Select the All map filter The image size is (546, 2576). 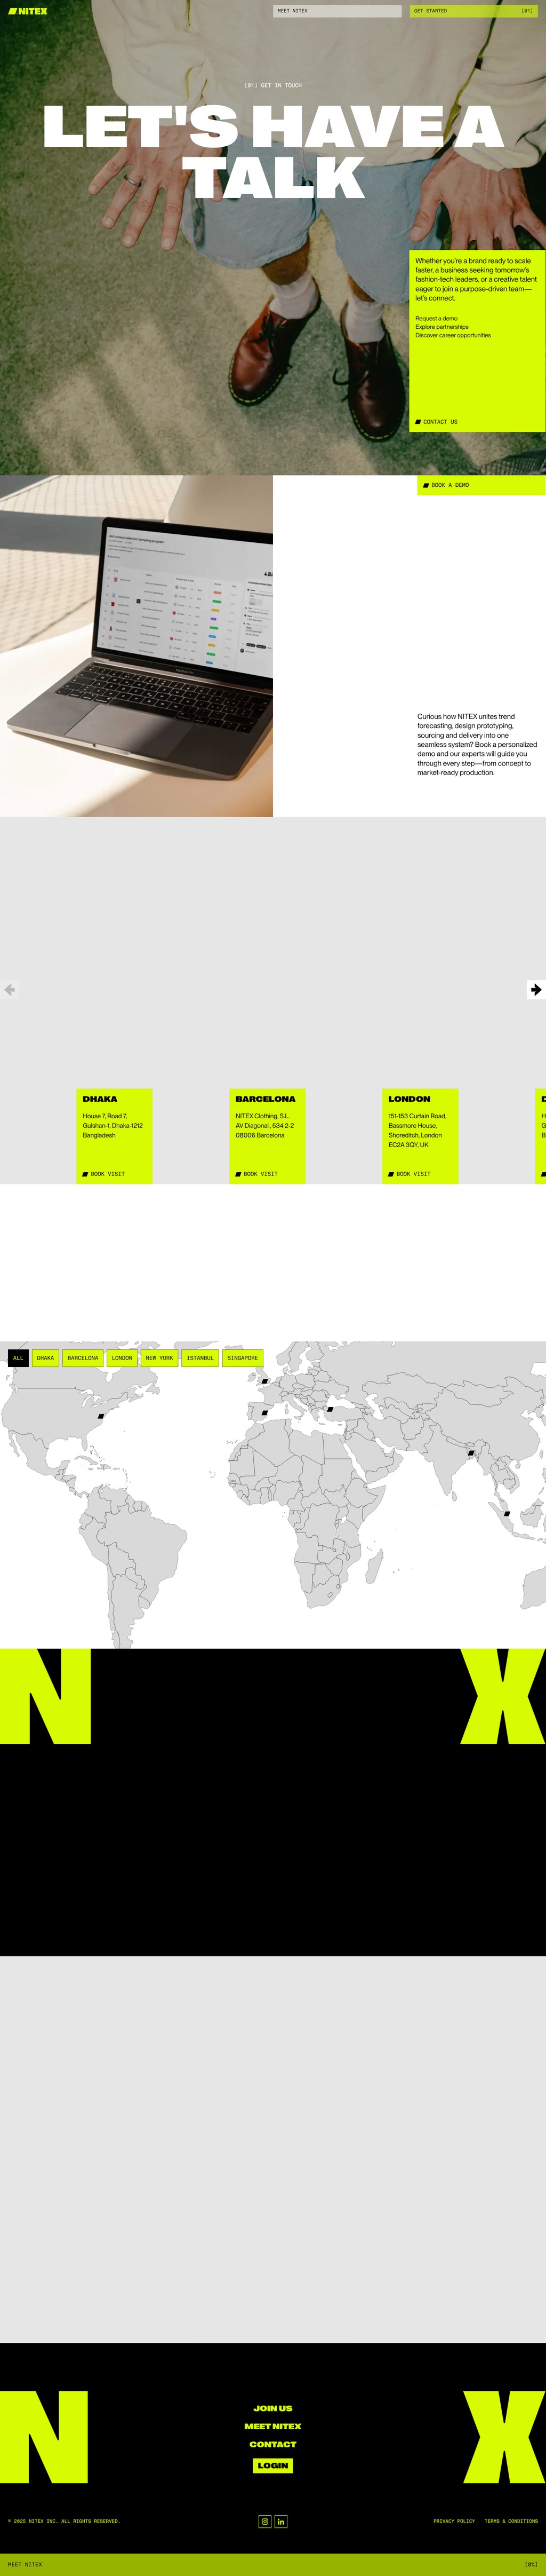pyautogui.click(x=18, y=1358)
